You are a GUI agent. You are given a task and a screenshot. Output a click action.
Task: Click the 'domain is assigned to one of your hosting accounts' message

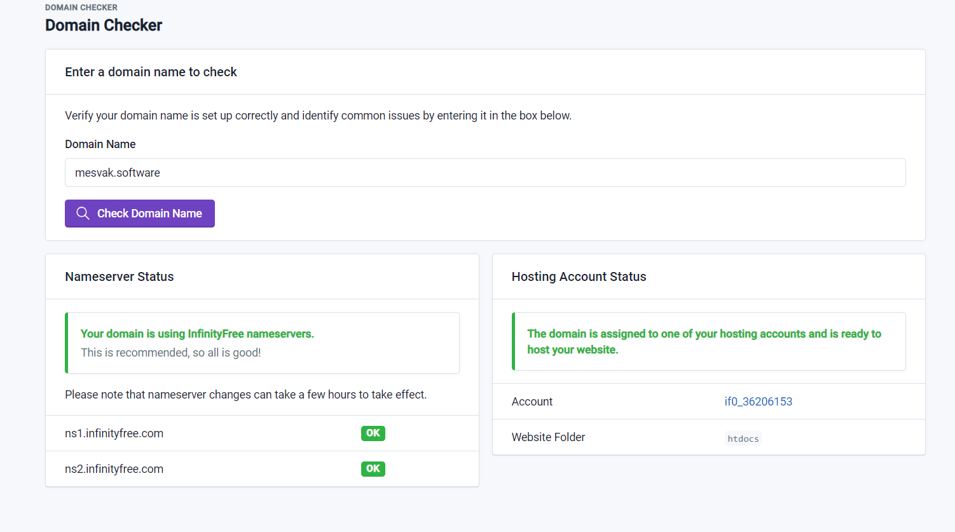704,341
